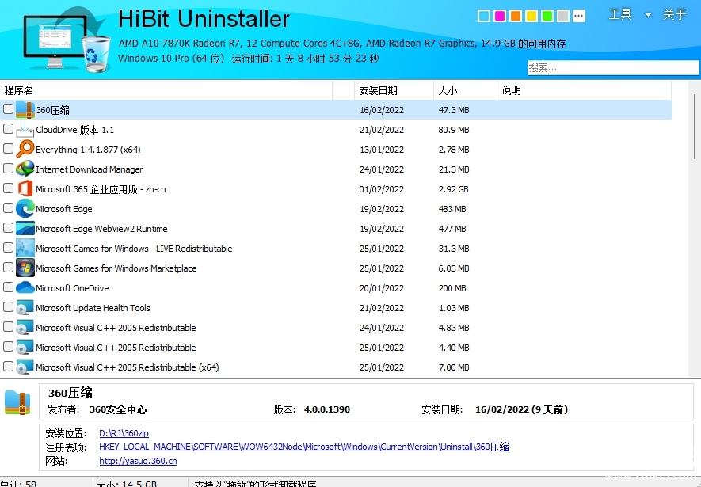Open the 关于 menu item

coord(675,15)
